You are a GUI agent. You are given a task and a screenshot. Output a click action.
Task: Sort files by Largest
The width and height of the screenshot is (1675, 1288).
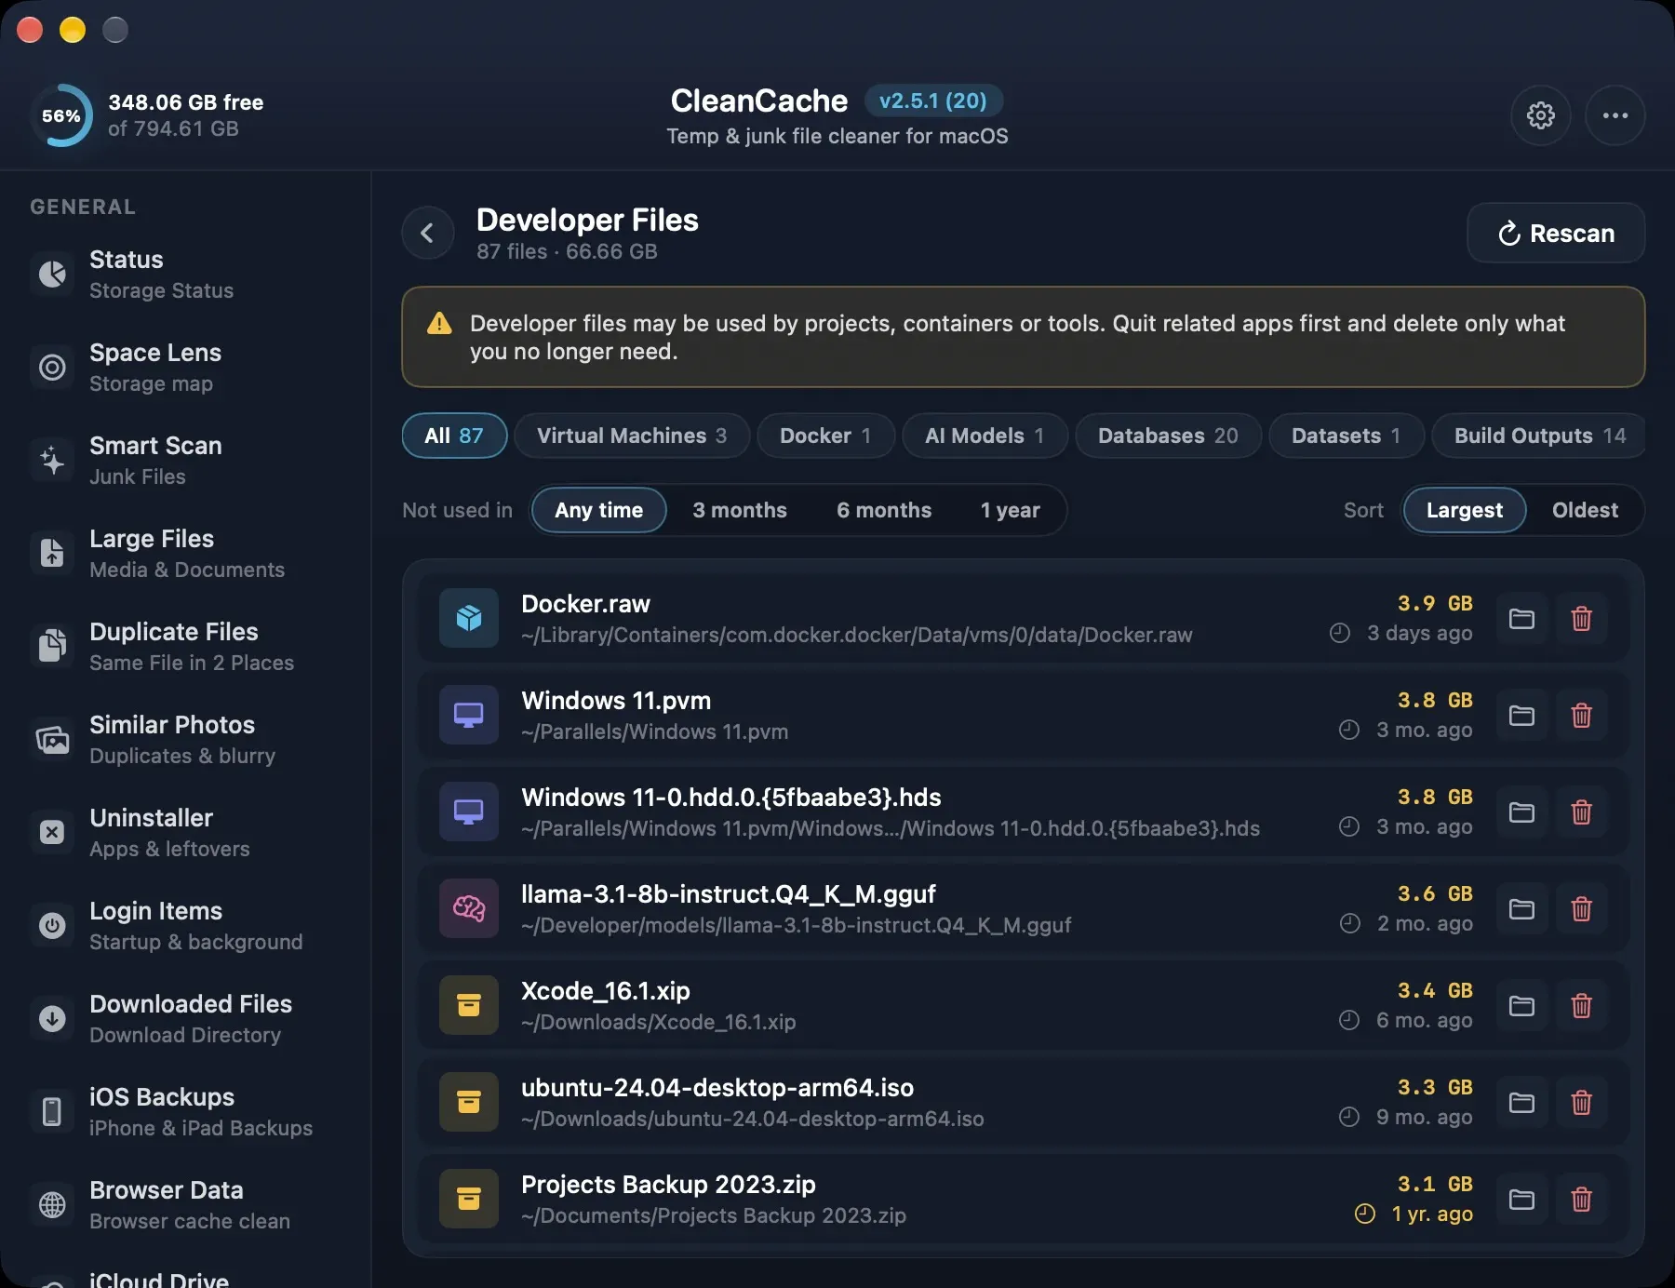[1465, 510]
